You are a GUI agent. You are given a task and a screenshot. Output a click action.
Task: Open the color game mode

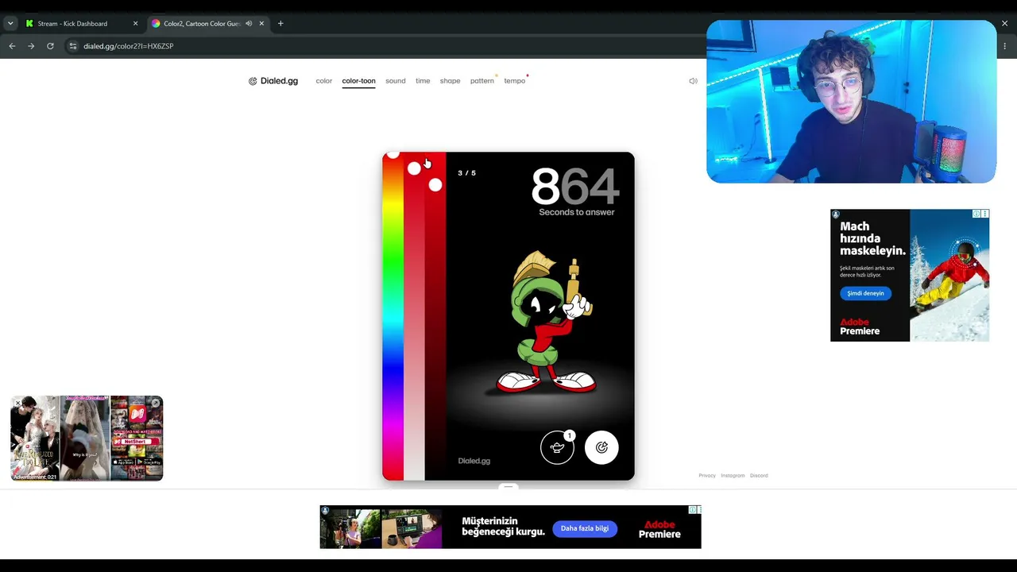[x=324, y=81]
